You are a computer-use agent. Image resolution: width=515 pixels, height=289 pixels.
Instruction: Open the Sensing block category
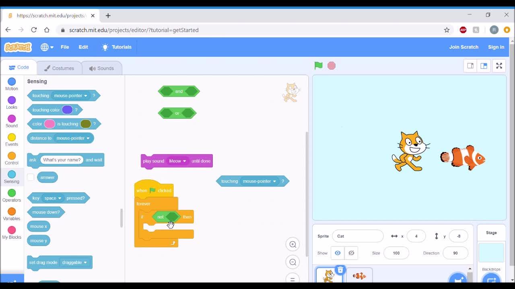12,177
